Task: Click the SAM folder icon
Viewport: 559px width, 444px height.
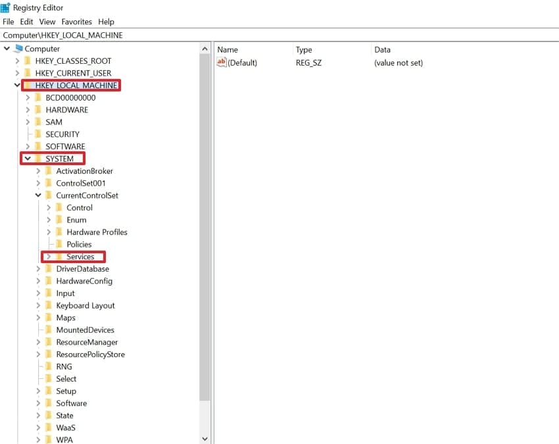Action: [38, 122]
